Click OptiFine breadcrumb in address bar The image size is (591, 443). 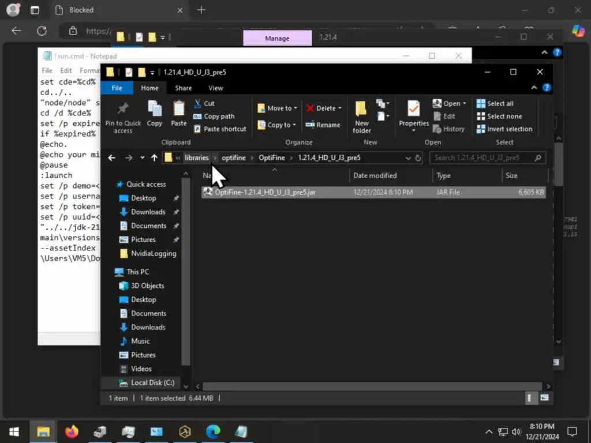(x=272, y=158)
